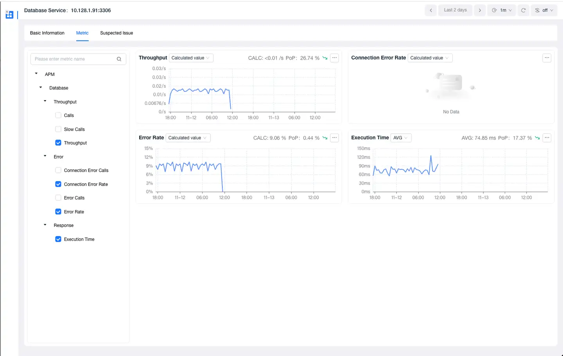Open Execution Time chart more options
The width and height of the screenshot is (563, 356).
point(547,138)
